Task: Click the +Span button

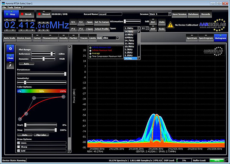Action: coord(89,29)
